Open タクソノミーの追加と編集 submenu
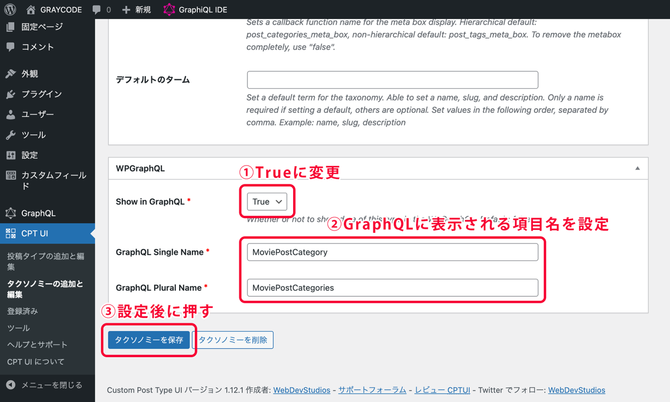Viewport: 670px width, 402px height. tap(45, 289)
